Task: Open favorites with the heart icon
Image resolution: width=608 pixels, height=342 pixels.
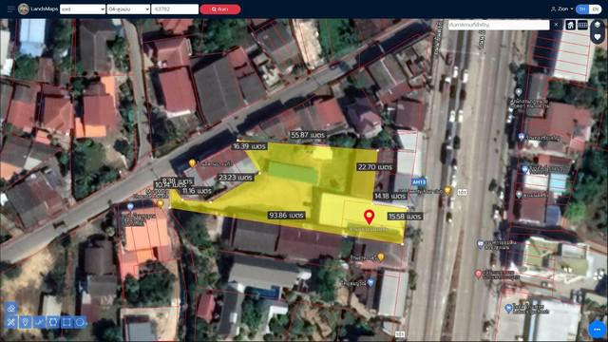Action: [598, 37]
